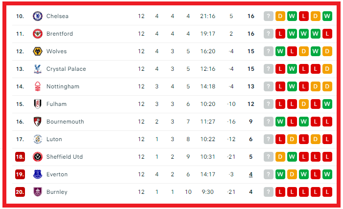Click Burnley's upcoming match question mark badge
343x209 pixels.
point(269,192)
